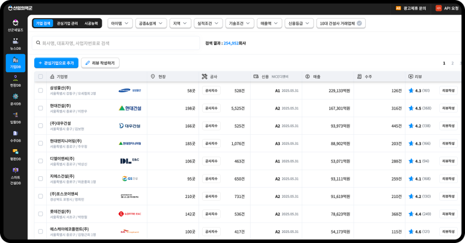Check the (주)포스코이앤씨 row checkbox
This screenshot has height=243, width=465.
click(40, 196)
